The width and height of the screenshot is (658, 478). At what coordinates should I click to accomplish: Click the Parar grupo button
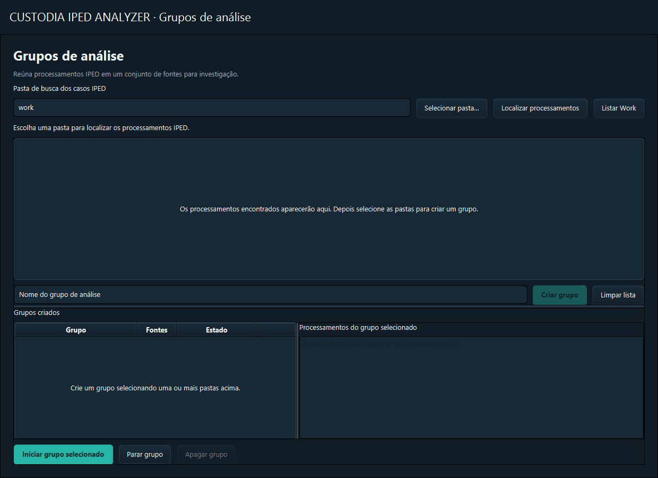coord(145,455)
